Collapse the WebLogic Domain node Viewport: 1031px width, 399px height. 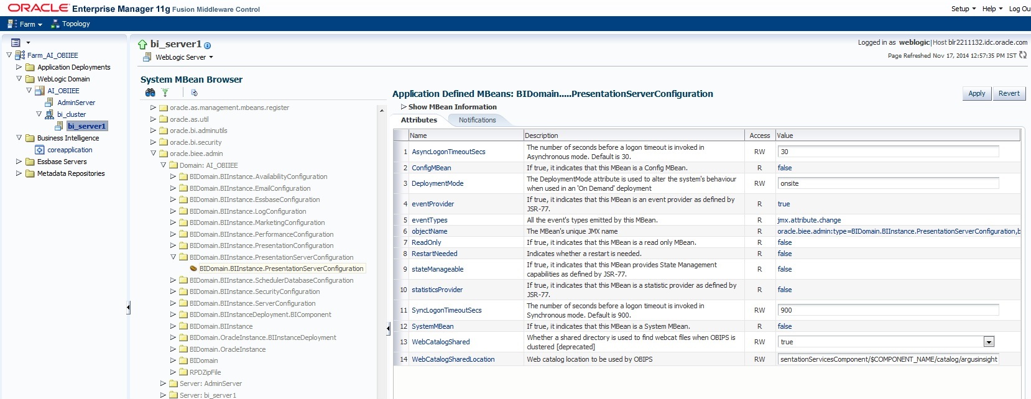tap(19, 79)
